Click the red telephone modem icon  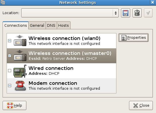[20, 86]
